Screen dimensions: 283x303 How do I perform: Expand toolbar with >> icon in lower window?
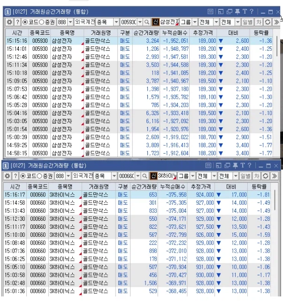(274, 176)
